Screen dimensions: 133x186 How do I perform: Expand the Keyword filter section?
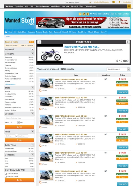click(x=32, y=49)
